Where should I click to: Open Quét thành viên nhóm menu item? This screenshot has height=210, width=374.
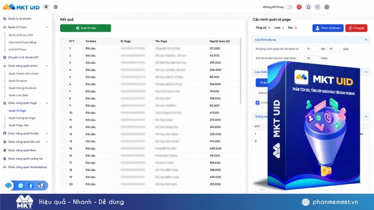[24, 74]
